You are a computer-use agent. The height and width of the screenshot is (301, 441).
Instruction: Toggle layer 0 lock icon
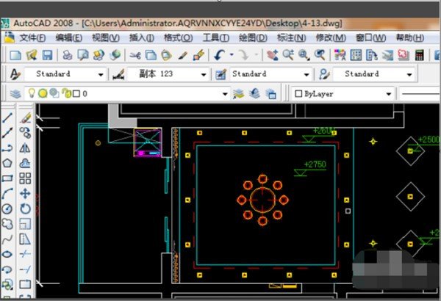65,93
